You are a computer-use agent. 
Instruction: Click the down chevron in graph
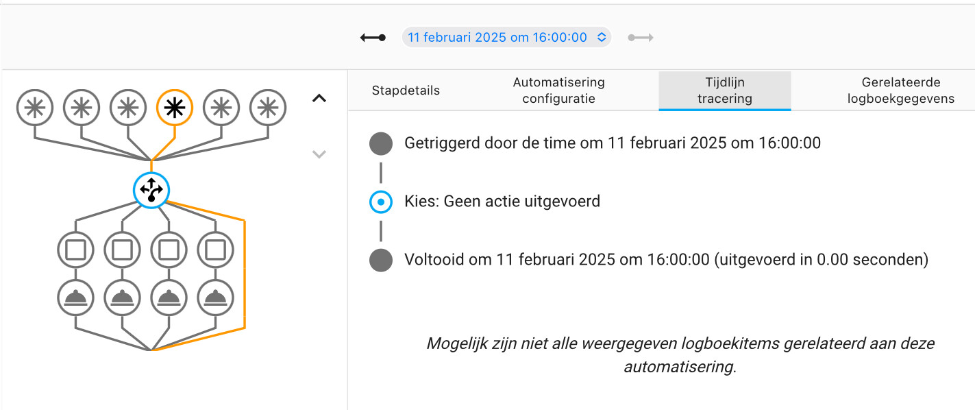pos(319,154)
